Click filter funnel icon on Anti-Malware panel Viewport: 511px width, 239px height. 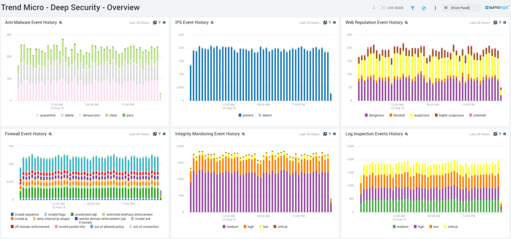(160, 23)
